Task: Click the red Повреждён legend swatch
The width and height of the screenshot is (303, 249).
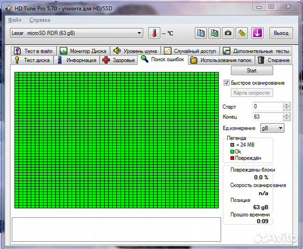Action: coord(232,158)
